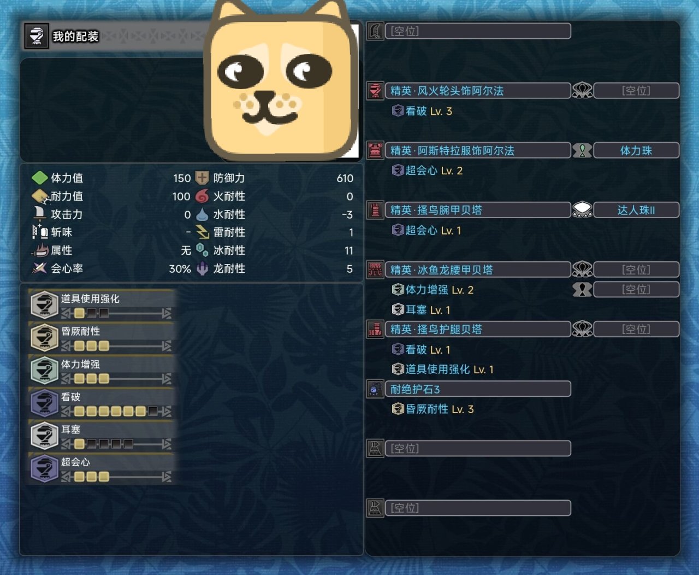Image resolution: width=699 pixels, height=575 pixels.
Task: Click the 我的配装 header title
Action: click(x=75, y=37)
